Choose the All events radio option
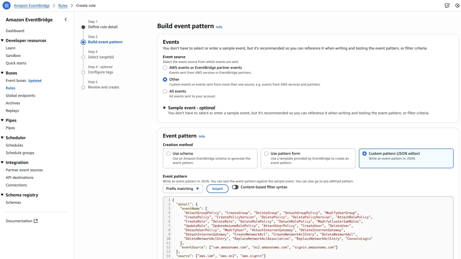The width and height of the screenshot is (461, 259). (165, 91)
